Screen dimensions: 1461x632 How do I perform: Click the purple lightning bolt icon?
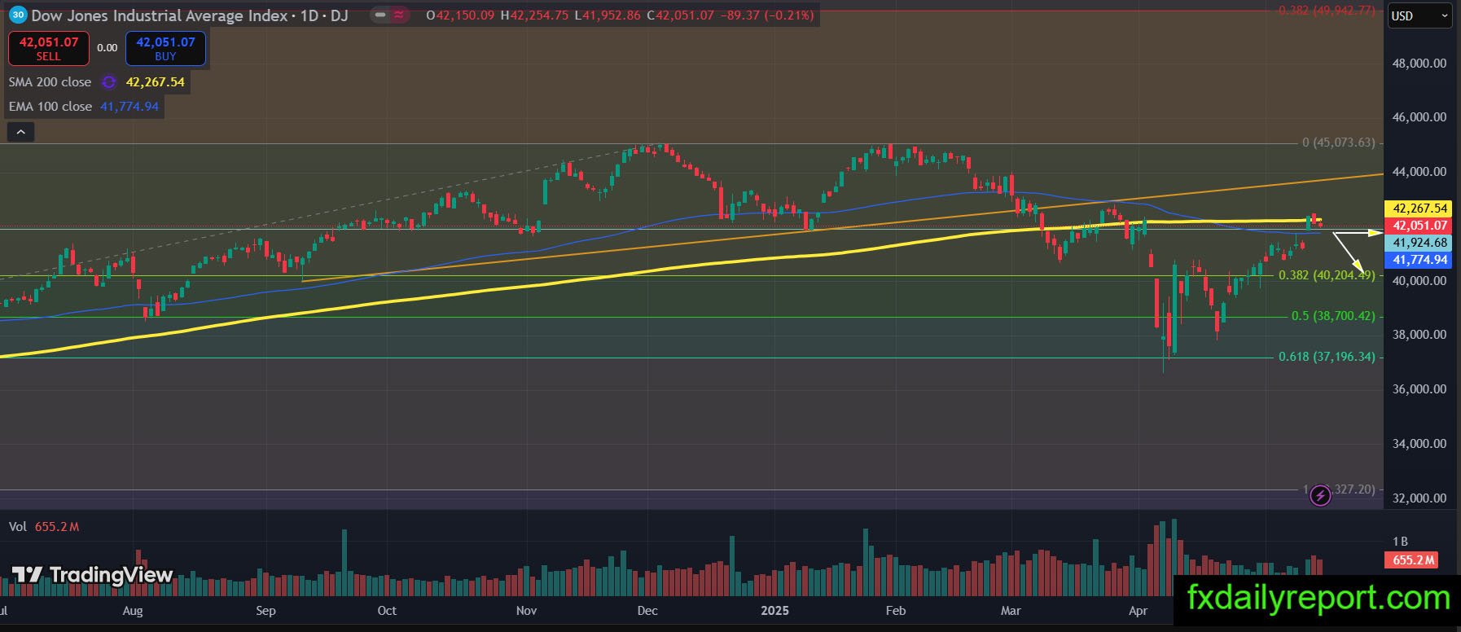[1320, 495]
